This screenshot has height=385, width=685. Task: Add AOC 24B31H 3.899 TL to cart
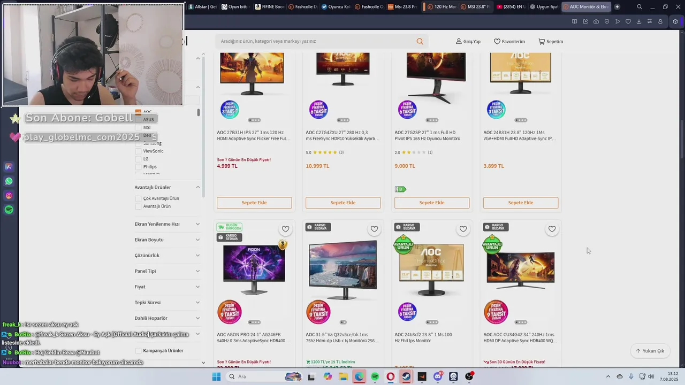[x=521, y=203]
